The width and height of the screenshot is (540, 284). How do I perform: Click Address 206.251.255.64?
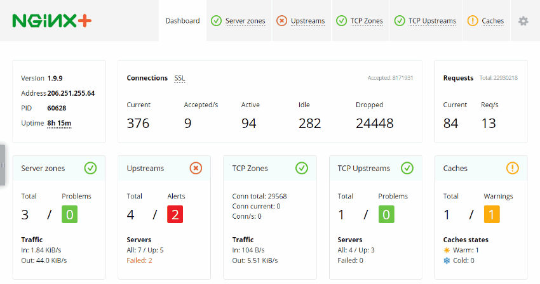(x=71, y=93)
